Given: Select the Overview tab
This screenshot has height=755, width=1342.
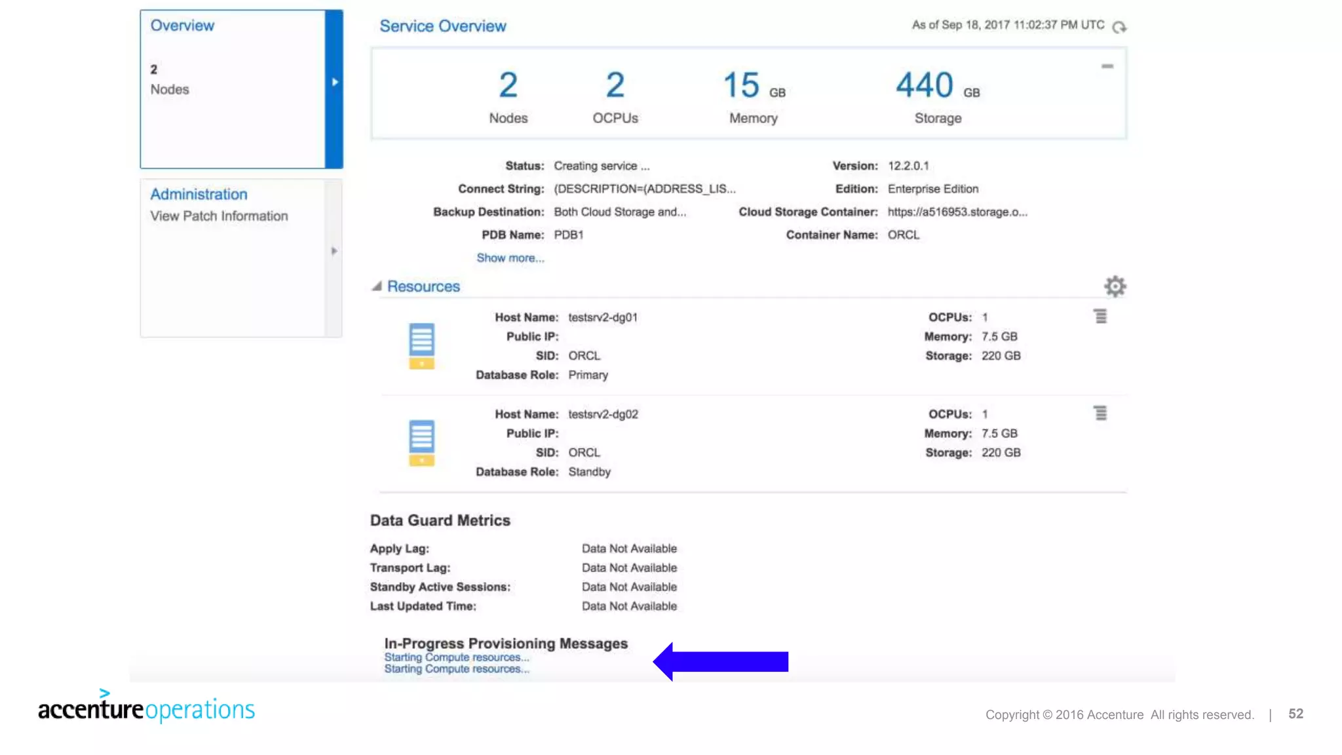Looking at the screenshot, I should [182, 26].
